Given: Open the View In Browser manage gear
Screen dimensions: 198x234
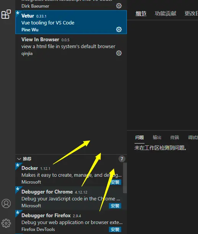Looking at the screenshot, I should click(119, 53).
